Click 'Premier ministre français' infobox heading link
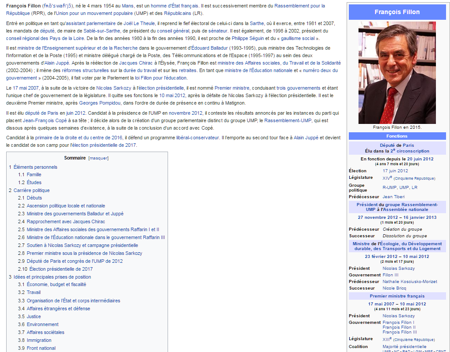This screenshot has width=450, height=352. (x=397, y=296)
